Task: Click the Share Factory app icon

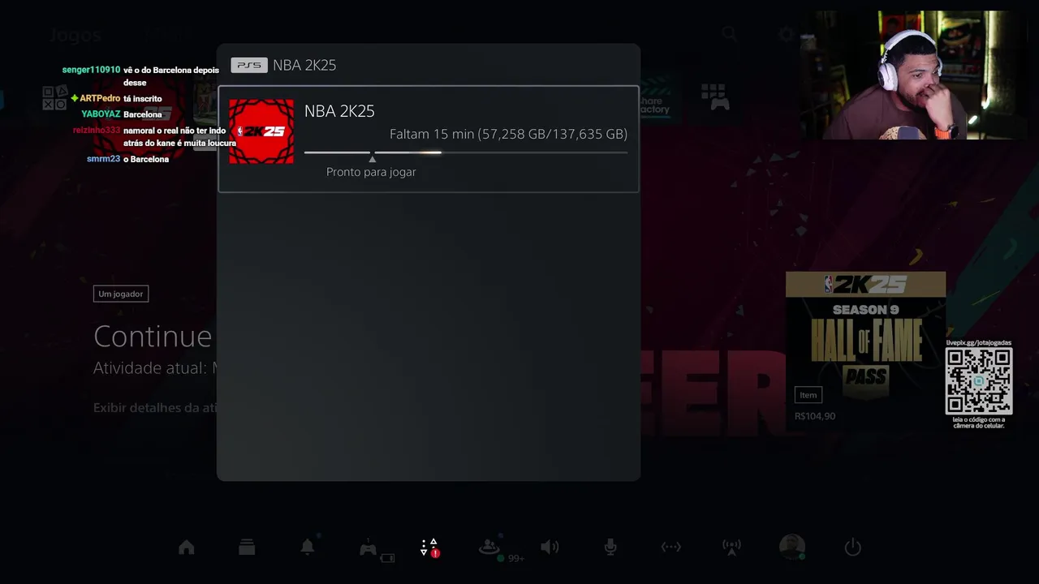Action: coord(656,97)
